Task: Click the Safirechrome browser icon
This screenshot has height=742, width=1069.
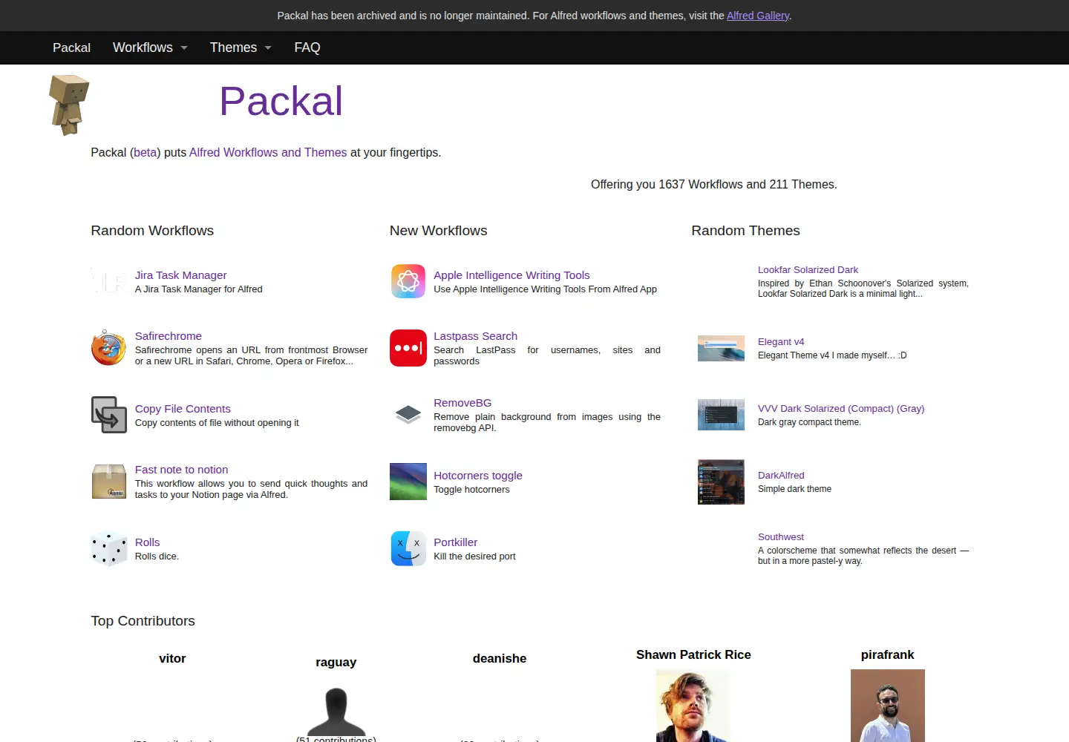Action: (x=109, y=348)
